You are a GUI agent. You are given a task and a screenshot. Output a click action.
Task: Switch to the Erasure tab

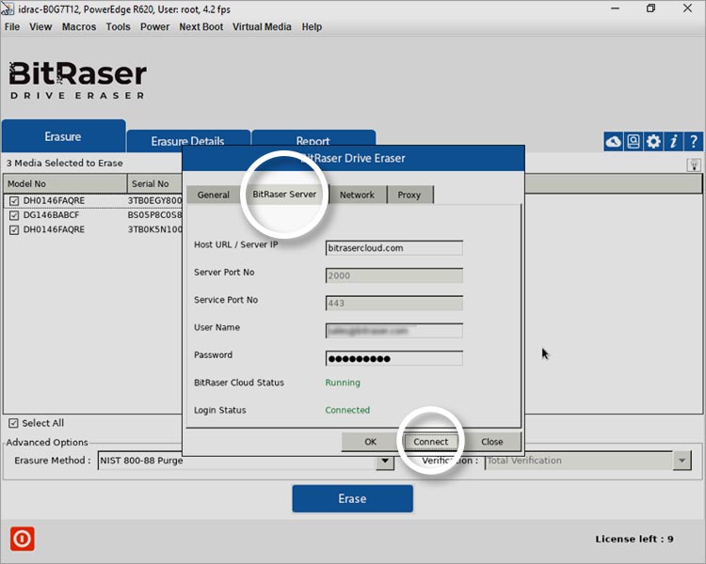pyautogui.click(x=63, y=136)
